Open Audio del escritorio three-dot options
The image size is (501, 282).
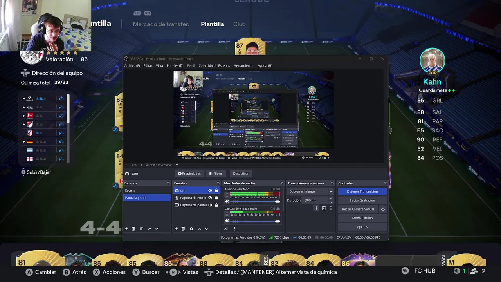point(227,195)
